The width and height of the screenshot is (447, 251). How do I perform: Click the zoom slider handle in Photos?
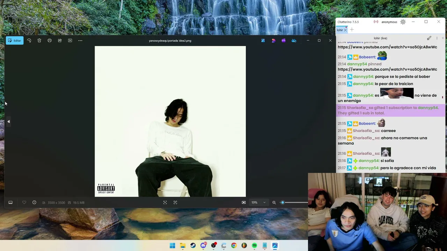[283, 203]
